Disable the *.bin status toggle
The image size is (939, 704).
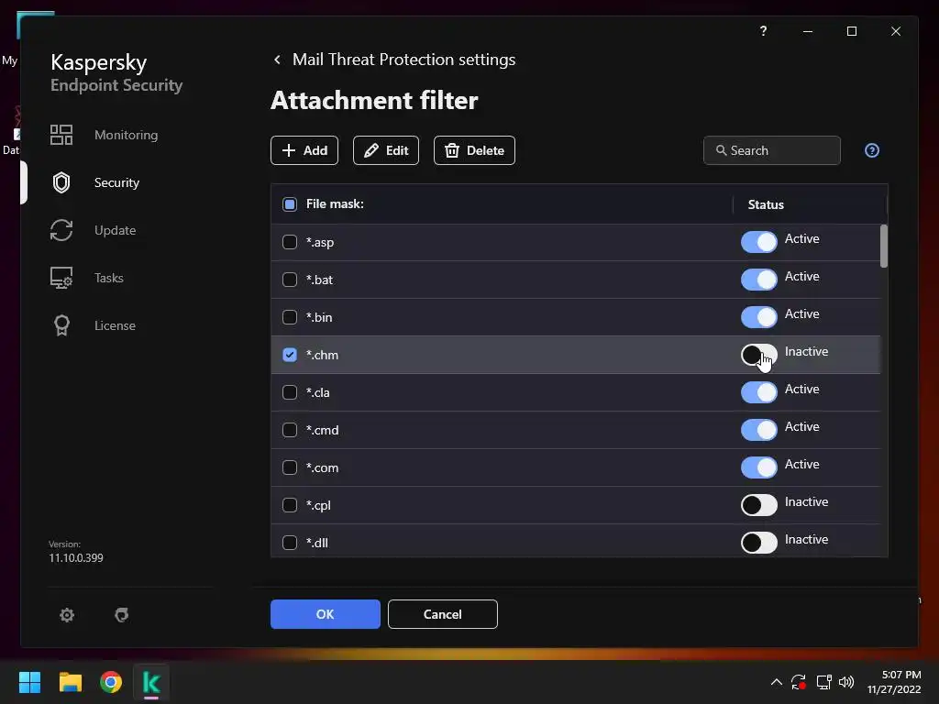[758, 317]
